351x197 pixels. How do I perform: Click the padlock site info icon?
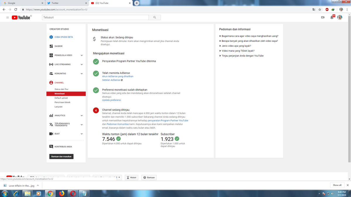pos(23,9)
